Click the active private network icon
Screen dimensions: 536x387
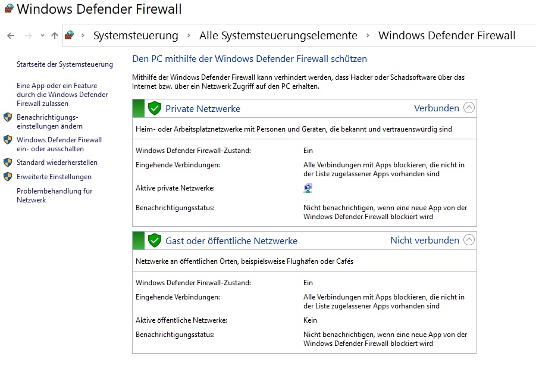coord(308,188)
